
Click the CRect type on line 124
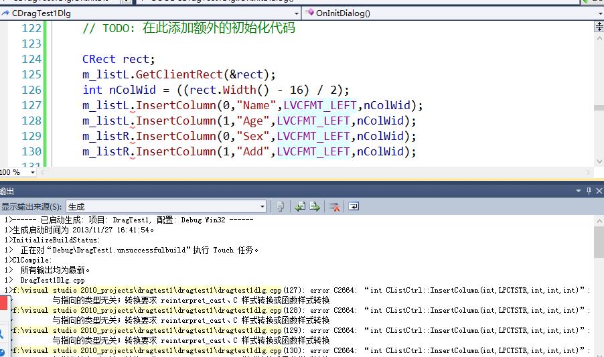click(x=99, y=59)
